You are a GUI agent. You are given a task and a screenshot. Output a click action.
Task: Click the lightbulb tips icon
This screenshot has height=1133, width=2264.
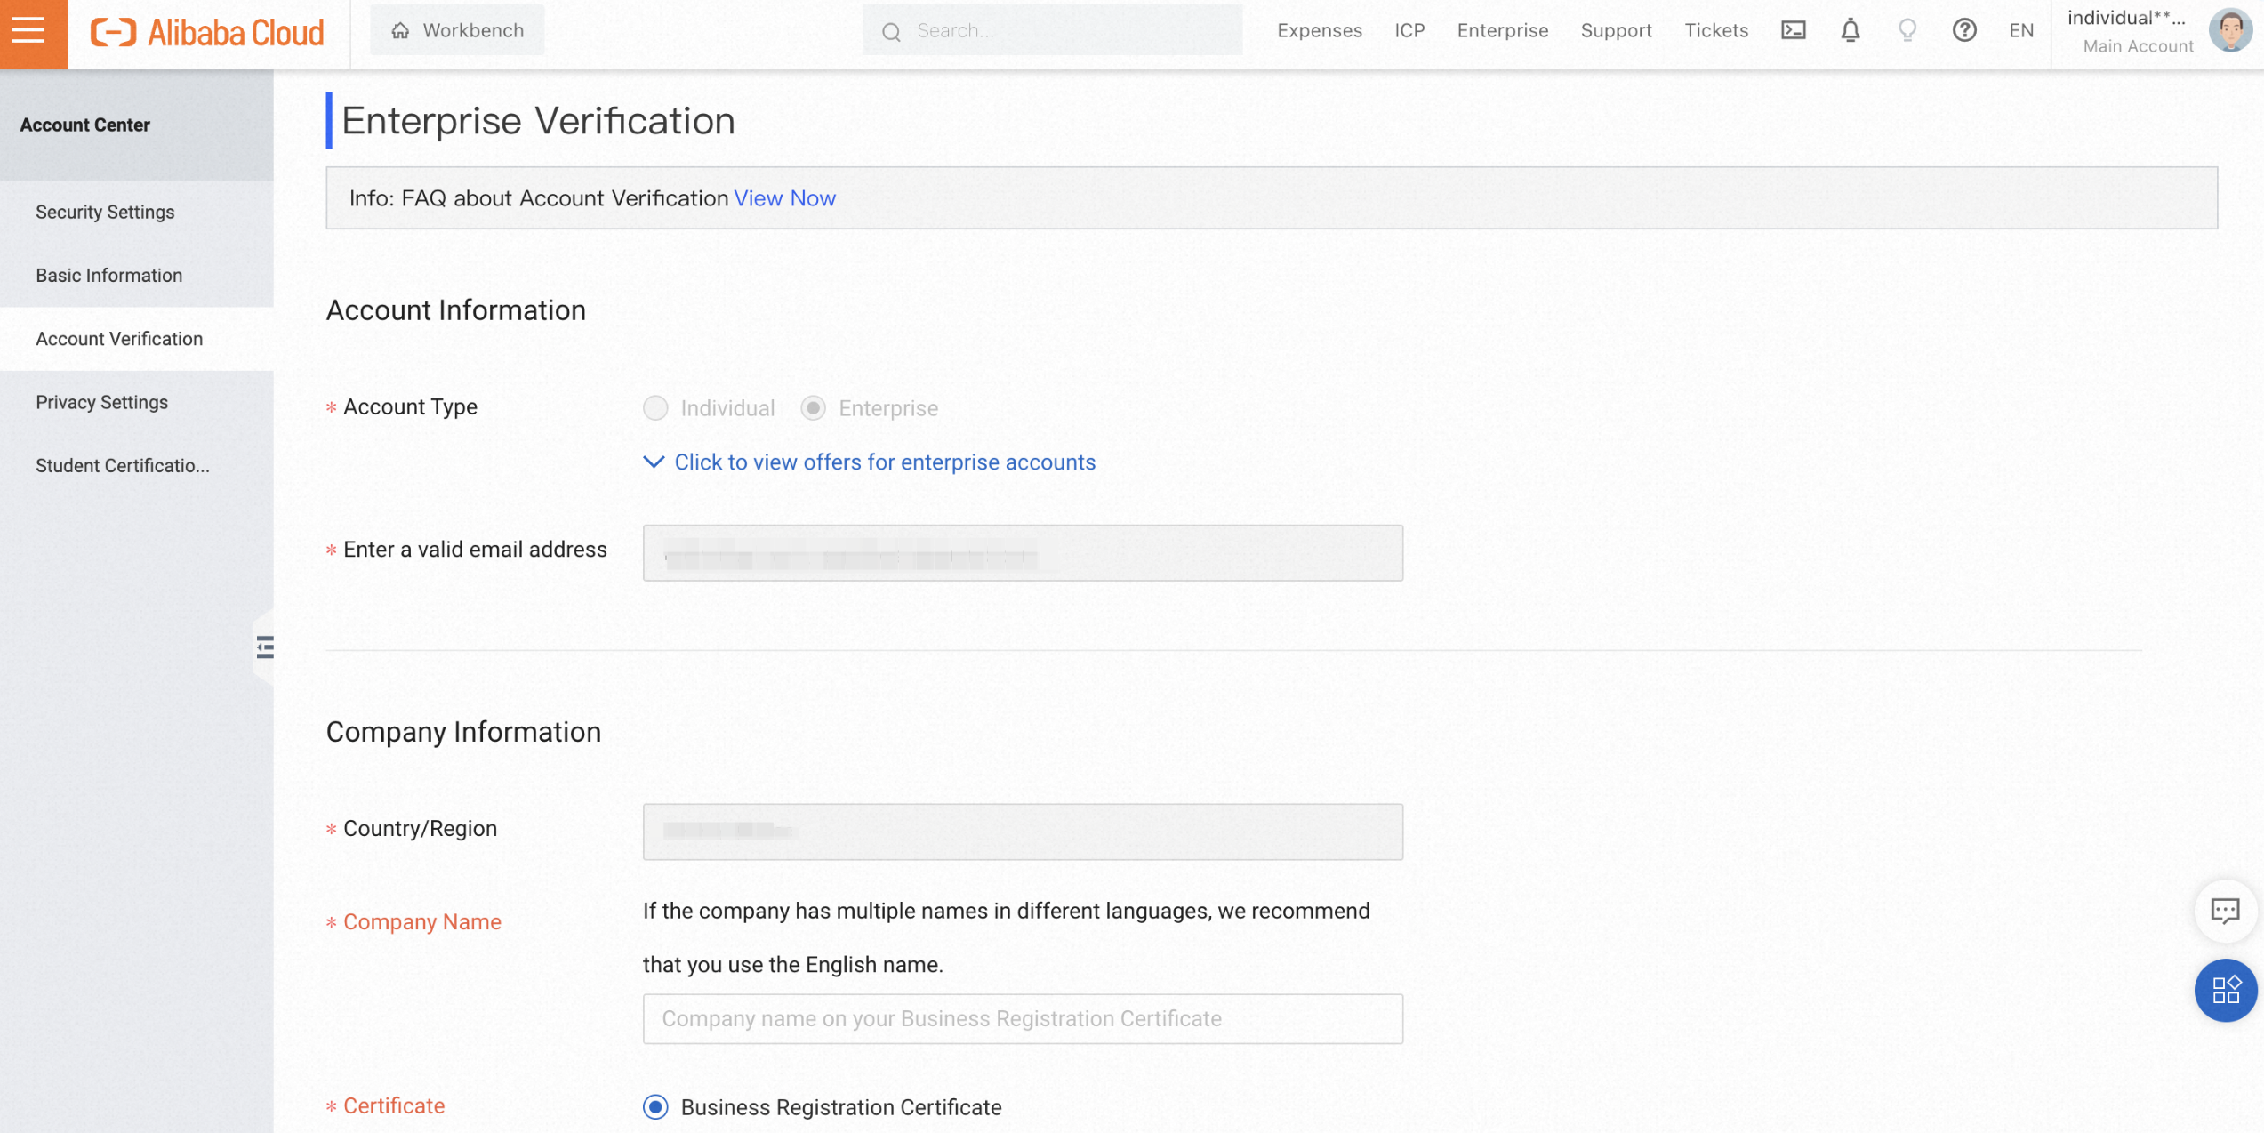point(1907,30)
